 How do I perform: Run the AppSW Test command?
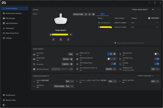point(68,86)
